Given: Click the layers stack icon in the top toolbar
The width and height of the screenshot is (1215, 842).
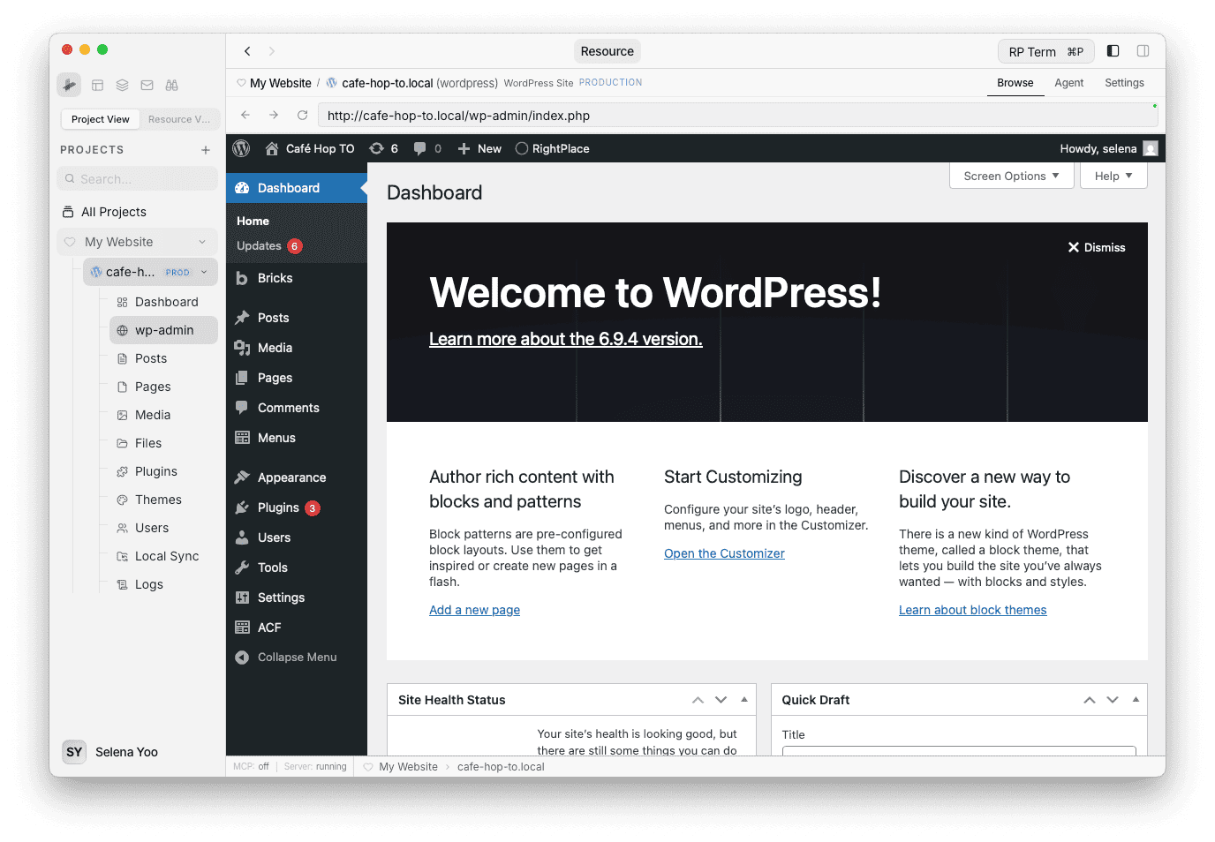Looking at the screenshot, I should (x=122, y=85).
